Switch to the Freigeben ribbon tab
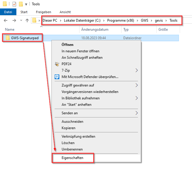Screen dimensions: 192x173 [43, 12]
